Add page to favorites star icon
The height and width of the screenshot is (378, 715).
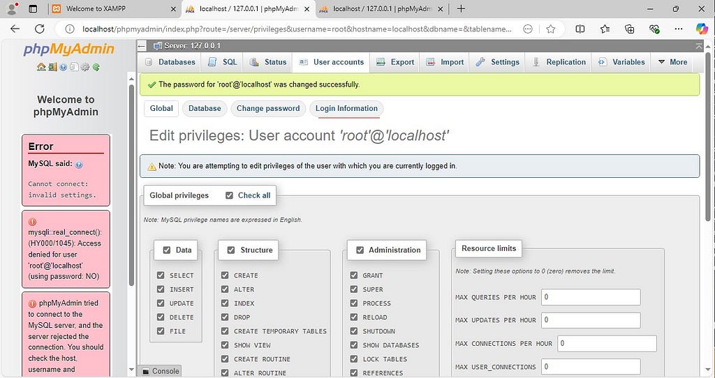pos(551,29)
